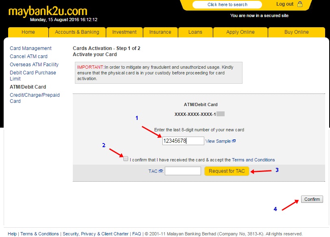This screenshot has width=330, height=237.
Task: Select ATM/Debit Card sidebar item
Action: 28,87
